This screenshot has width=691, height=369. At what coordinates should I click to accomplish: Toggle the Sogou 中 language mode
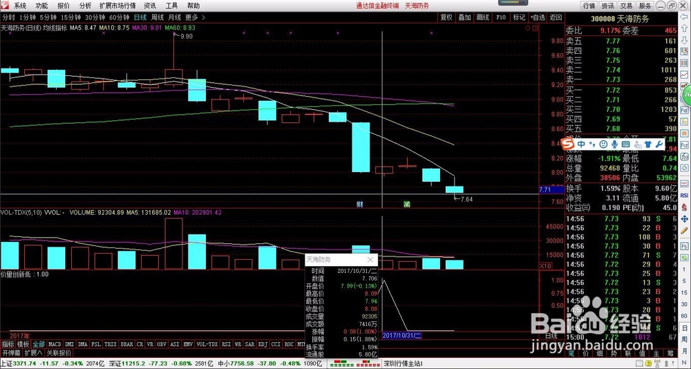pos(581,144)
